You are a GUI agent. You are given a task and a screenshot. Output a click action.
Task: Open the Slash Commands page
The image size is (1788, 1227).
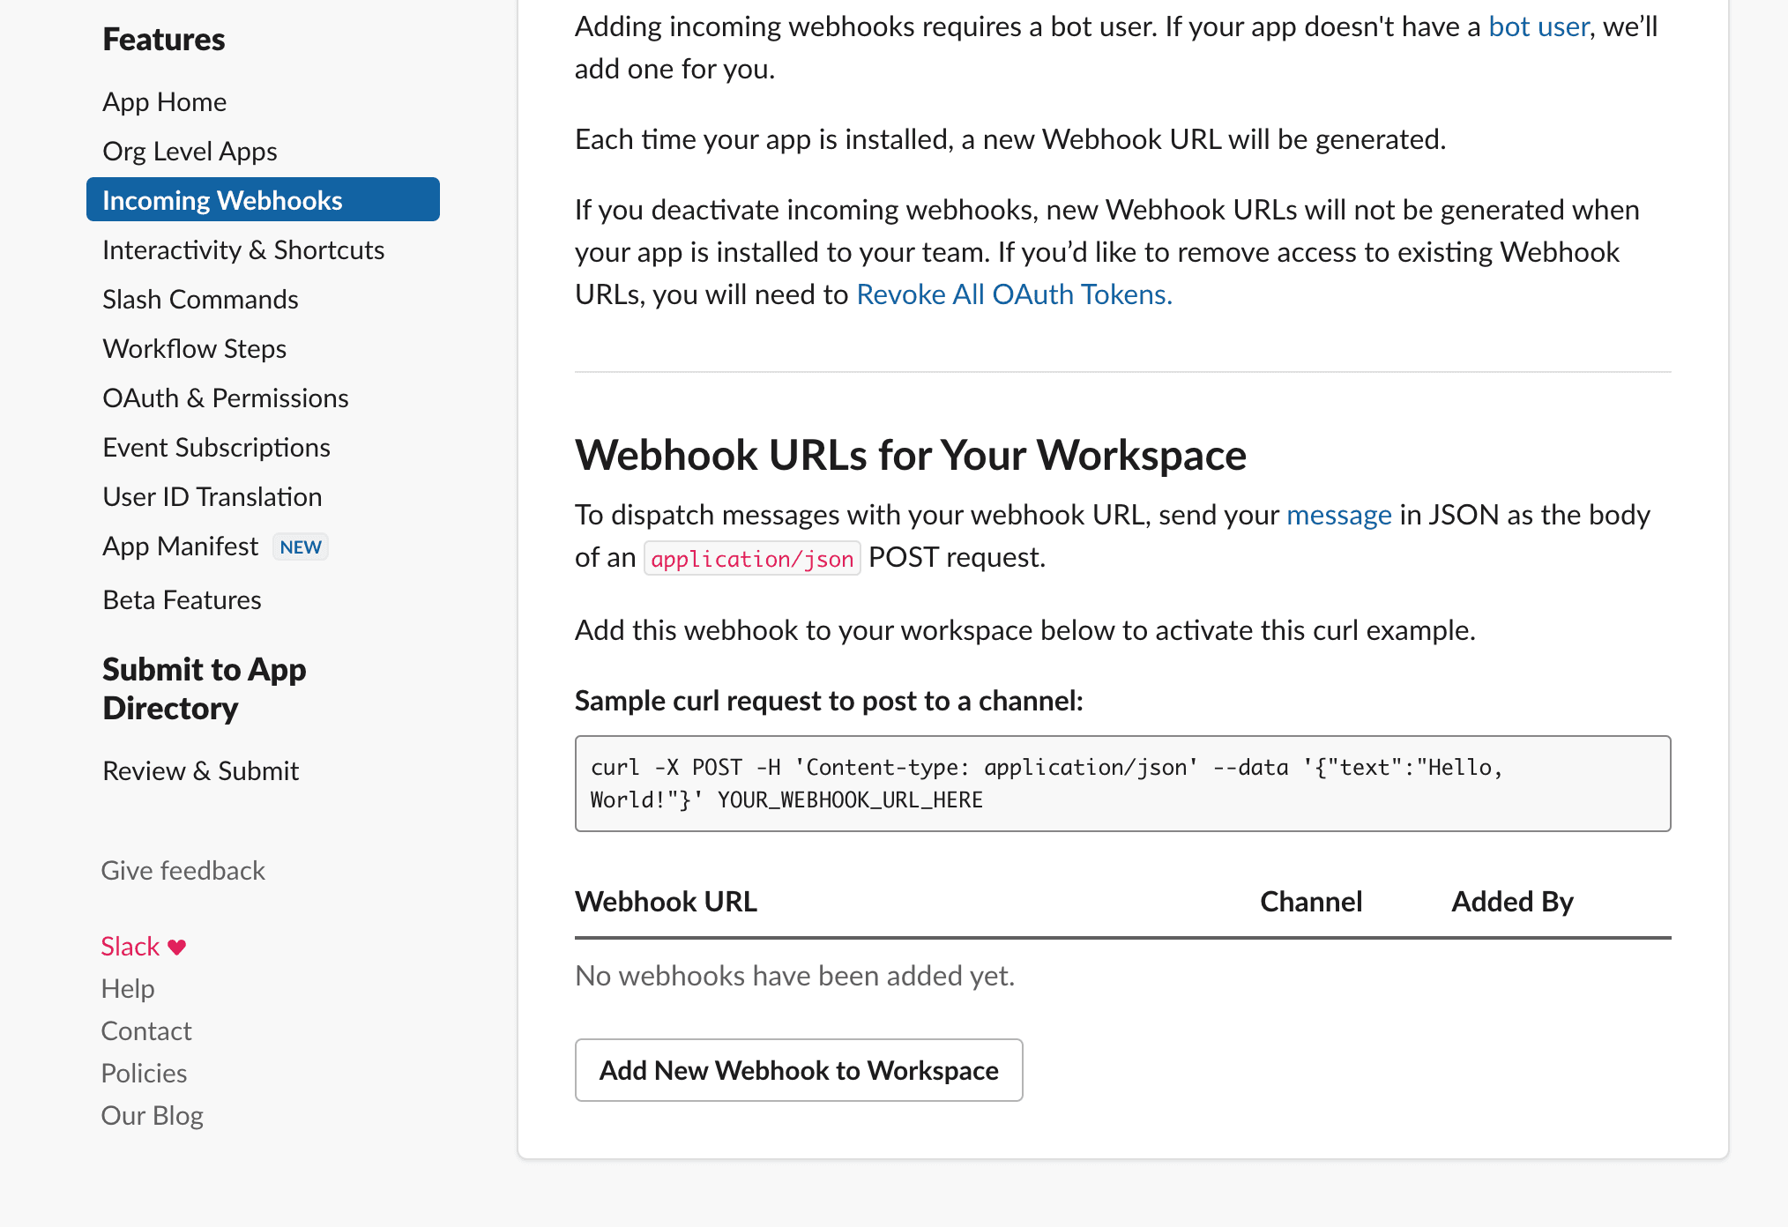click(200, 299)
